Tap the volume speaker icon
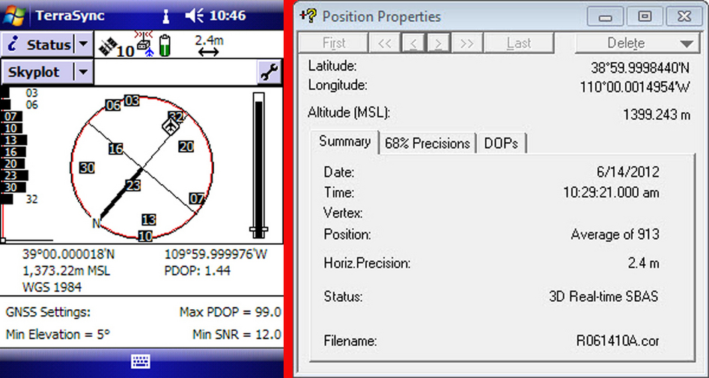 [x=195, y=16]
